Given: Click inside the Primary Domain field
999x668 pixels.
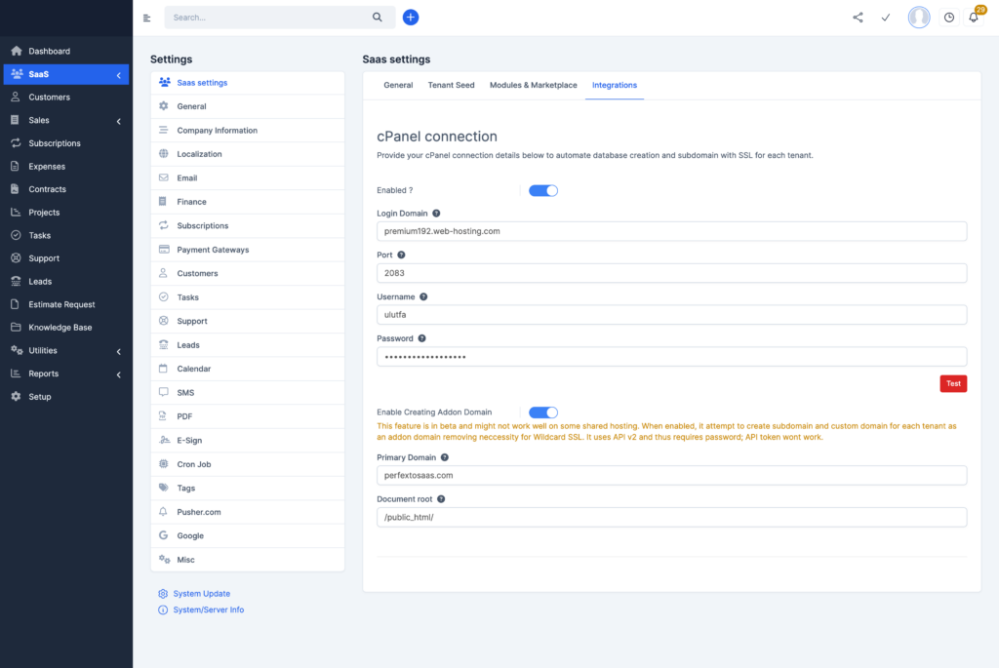Looking at the screenshot, I should (670, 476).
